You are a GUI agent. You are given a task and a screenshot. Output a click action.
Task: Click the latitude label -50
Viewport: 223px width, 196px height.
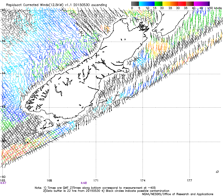(3, 177)
